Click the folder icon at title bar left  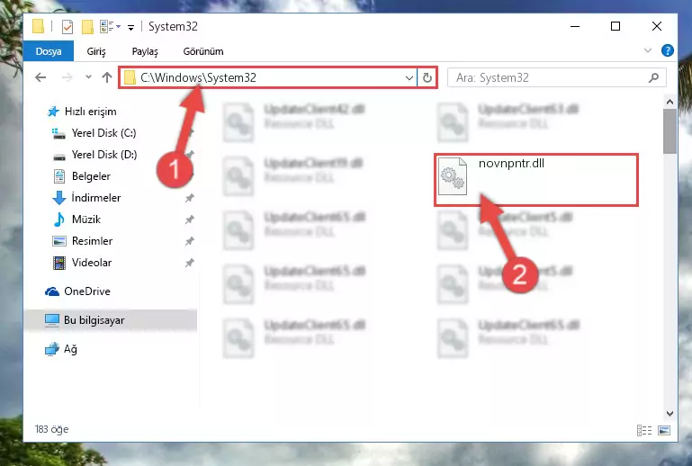(x=39, y=26)
